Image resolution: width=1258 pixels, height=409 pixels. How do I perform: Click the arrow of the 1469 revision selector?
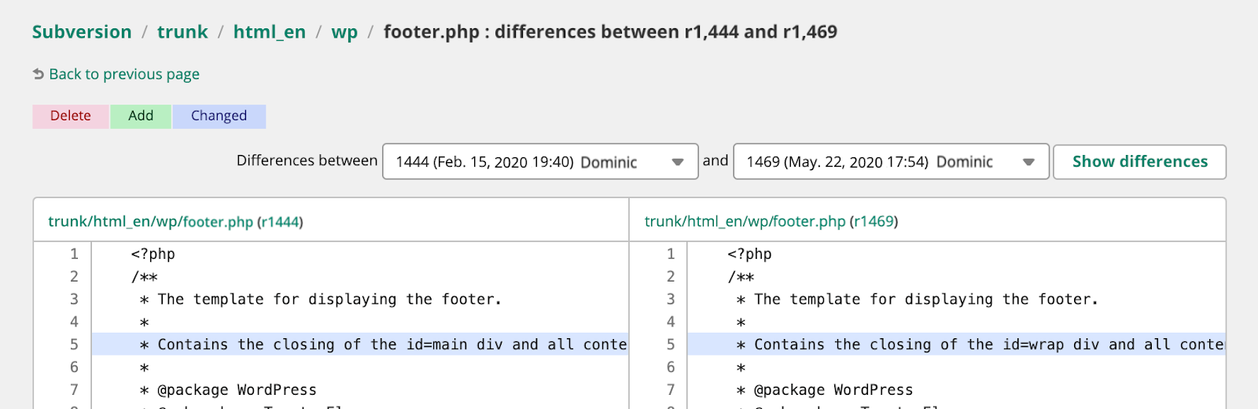tap(1028, 162)
